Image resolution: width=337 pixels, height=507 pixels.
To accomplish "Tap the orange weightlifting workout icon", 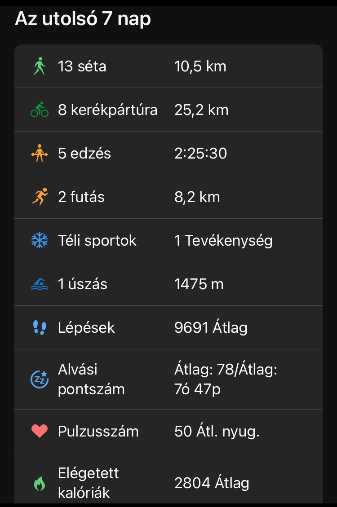I will (40, 154).
